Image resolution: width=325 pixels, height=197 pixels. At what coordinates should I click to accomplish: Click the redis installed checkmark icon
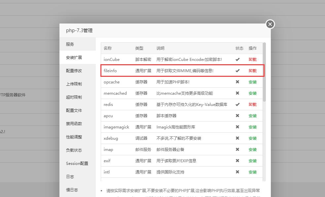(237, 104)
